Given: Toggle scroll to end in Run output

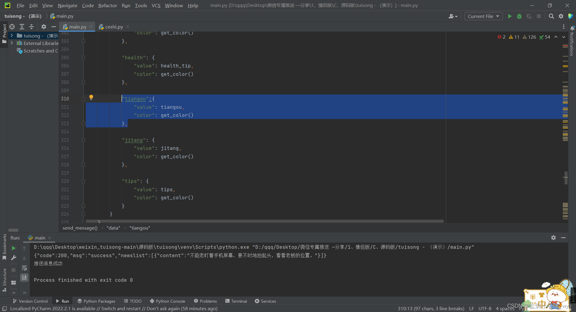Looking at the screenshot, I should 24,278.
